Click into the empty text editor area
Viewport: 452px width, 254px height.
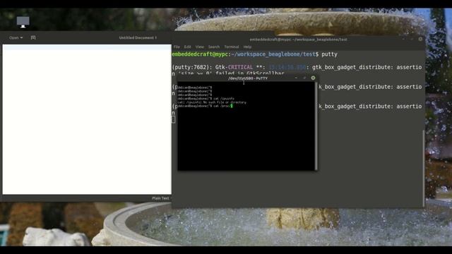tap(87, 119)
